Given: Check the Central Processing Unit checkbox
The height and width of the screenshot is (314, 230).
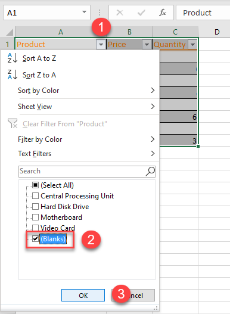Looking at the screenshot, I should point(35,196).
